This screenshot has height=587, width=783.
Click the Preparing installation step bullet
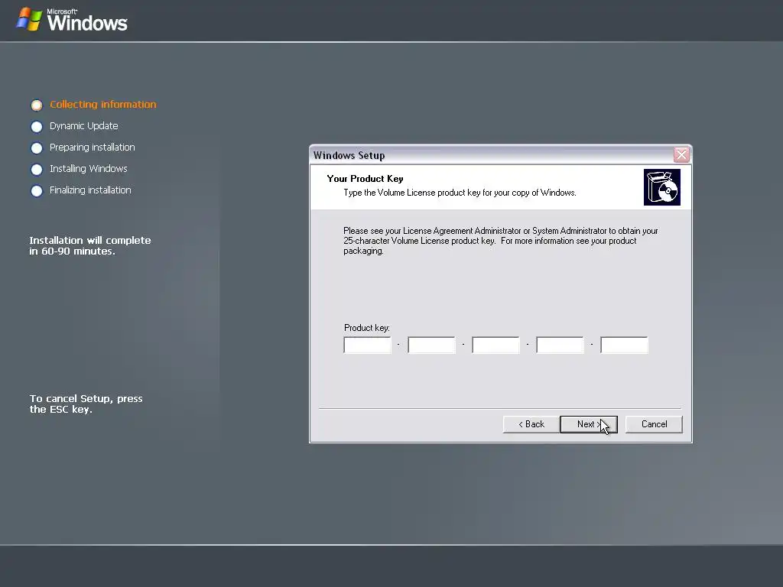pos(37,148)
